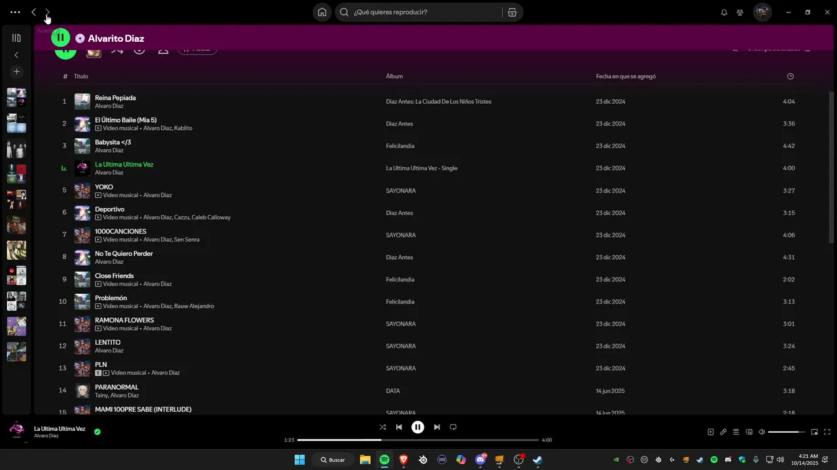Skip to next track
The height and width of the screenshot is (470, 837).
click(x=437, y=427)
